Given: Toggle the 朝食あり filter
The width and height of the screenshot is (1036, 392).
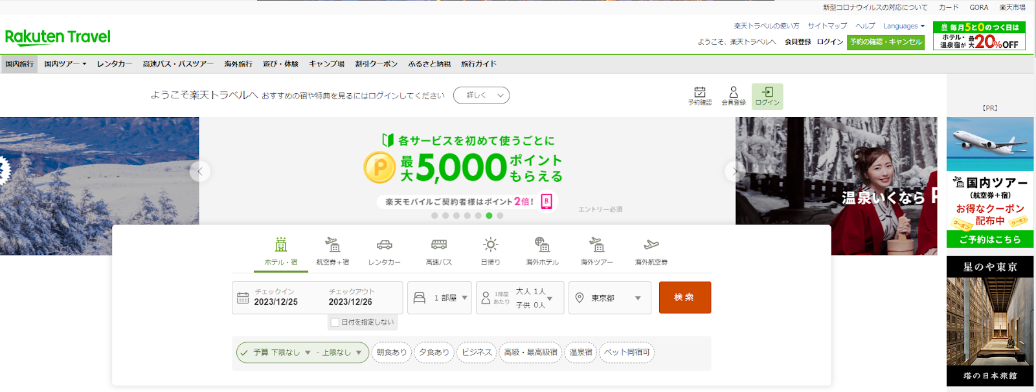Looking at the screenshot, I should click(392, 353).
